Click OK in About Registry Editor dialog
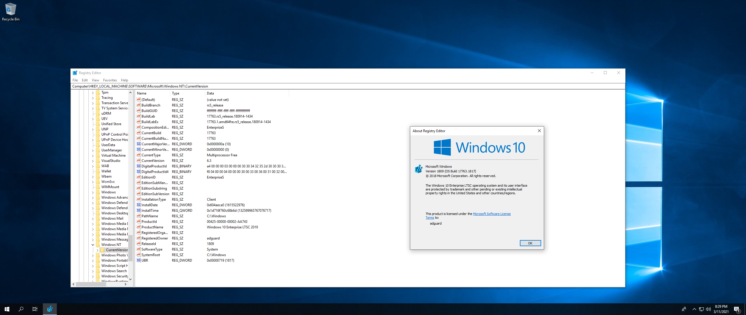Image resolution: width=746 pixels, height=315 pixels. pyautogui.click(x=530, y=243)
